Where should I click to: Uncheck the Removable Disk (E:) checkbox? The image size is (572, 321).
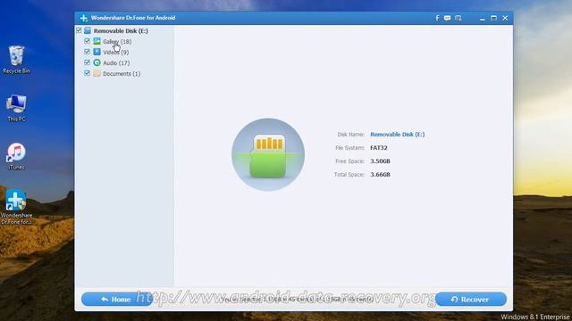(x=79, y=30)
